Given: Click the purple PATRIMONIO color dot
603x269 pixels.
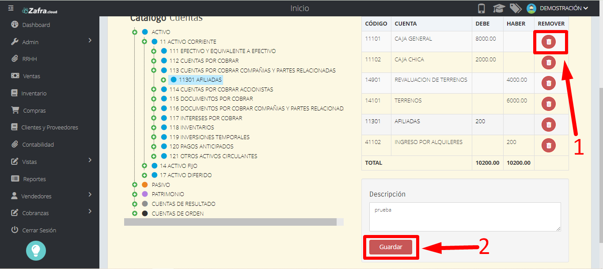Looking at the screenshot, I should tap(145, 194).
